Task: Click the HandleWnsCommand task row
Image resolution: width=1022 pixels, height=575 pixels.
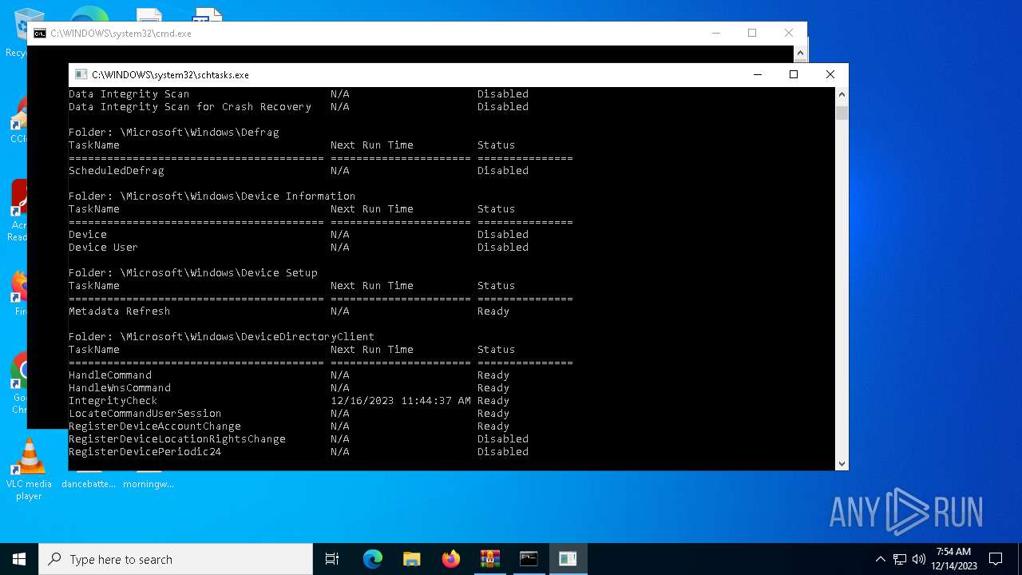Action: pyautogui.click(x=289, y=387)
